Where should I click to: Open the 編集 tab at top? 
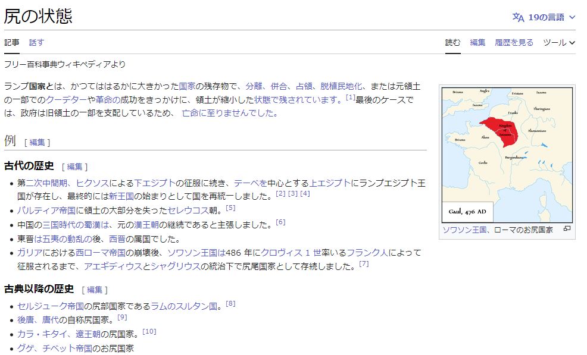pyautogui.click(x=477, y=42)
